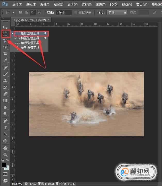Choose 单行选框工具 from flyout
This screenshot has height=186, width=162.
[x=29, y=43]
